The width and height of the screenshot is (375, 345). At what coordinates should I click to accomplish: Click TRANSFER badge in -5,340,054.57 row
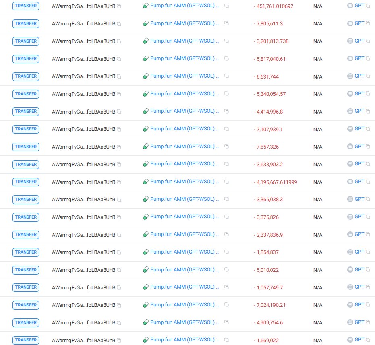(26, 94)
